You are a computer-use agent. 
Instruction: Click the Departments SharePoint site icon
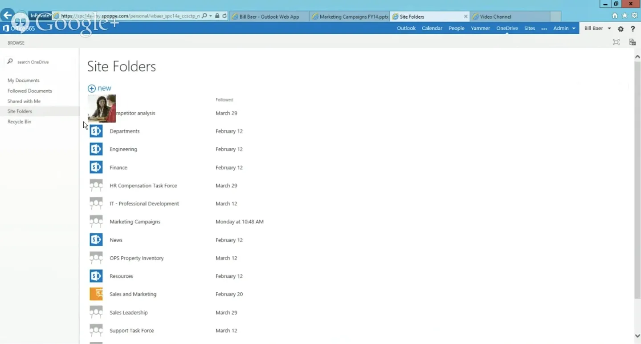point(96,131)
